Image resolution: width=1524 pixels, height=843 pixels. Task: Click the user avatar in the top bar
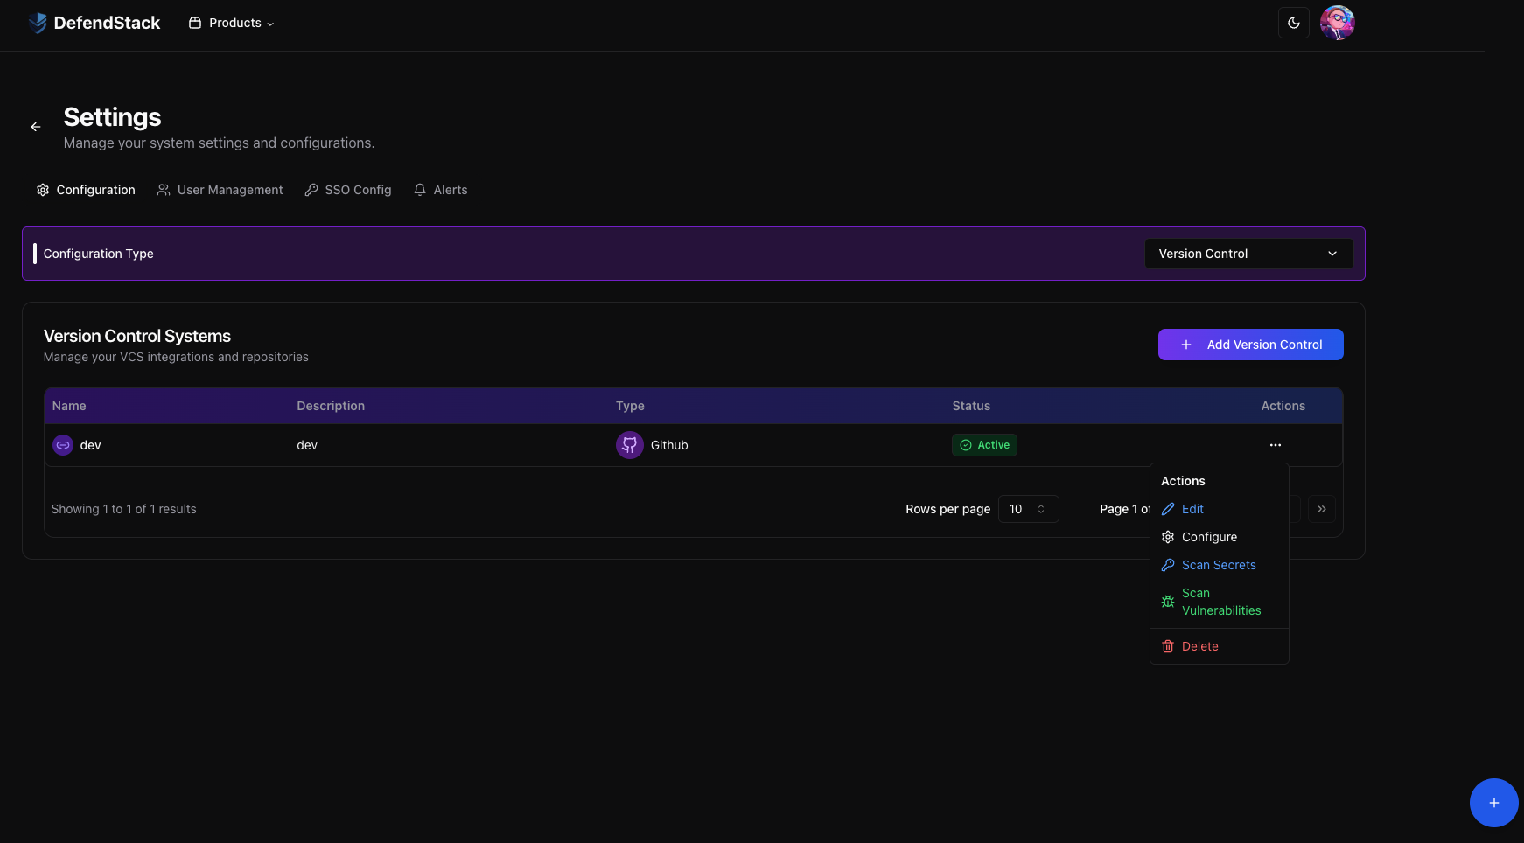point(1337,23)
